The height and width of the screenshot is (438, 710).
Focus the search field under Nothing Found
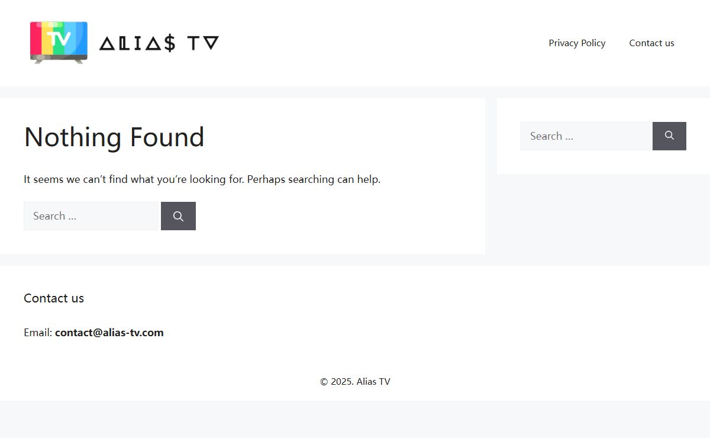(x=91, y=216)
